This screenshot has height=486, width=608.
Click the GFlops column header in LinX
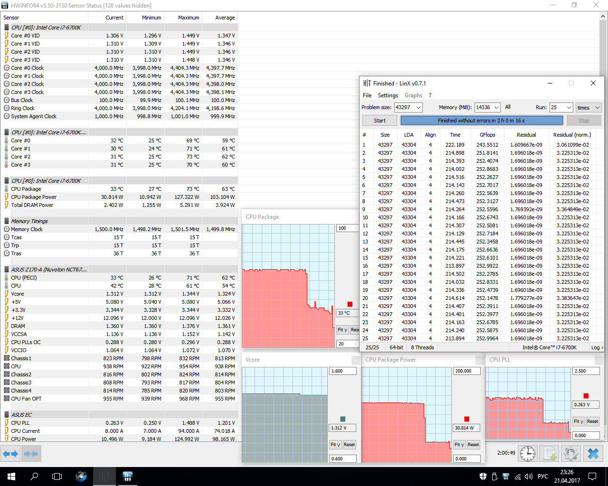click(x=487, y=135)
